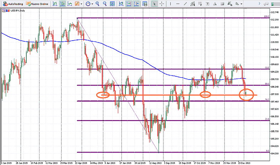280x165 pixels.
Task: Zoom in on the chart
Action: click(97, 4)
